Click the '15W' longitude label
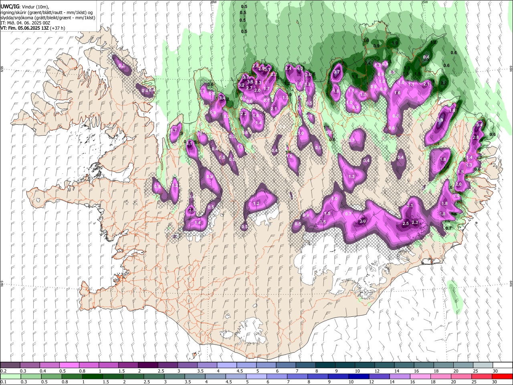 424,2
